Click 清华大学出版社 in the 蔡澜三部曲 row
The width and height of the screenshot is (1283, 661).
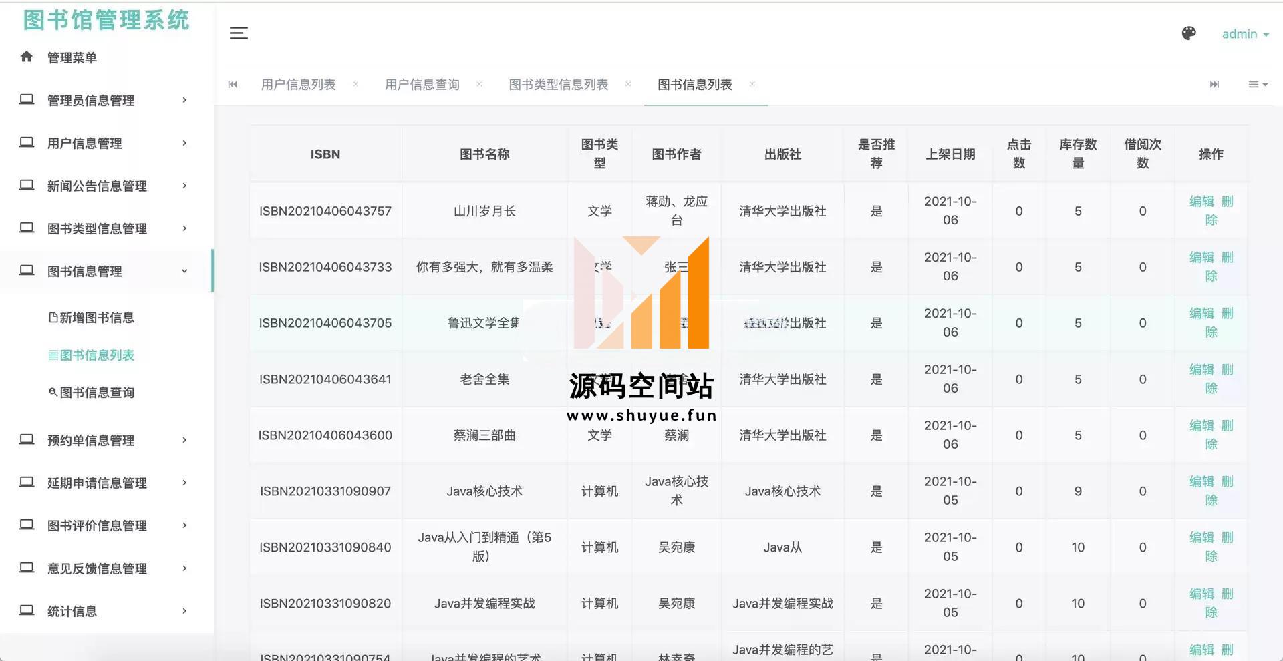coord(782,435)
